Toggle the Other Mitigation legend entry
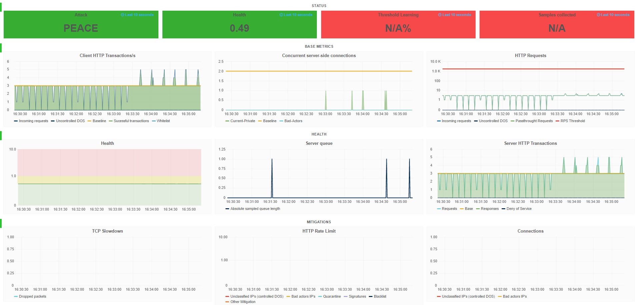 pyautogui.click(x=243, y=302)
